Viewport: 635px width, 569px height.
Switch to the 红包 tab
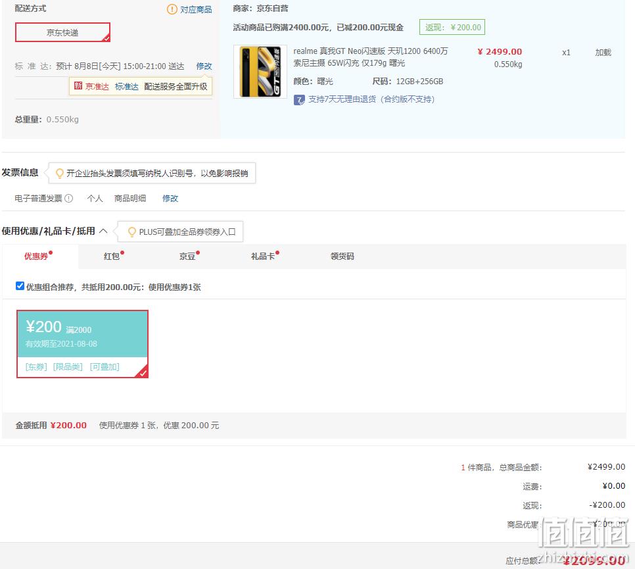[x=113, y=256]
